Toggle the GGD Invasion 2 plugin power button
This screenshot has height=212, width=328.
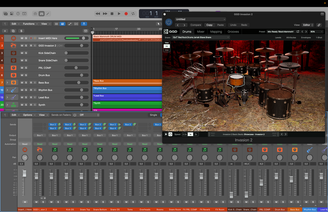point(169,22)
